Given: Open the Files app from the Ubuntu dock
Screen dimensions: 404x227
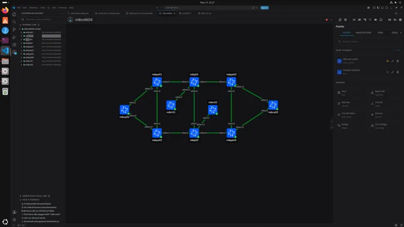Looking at the screenshot, I should tap(5, 61).
